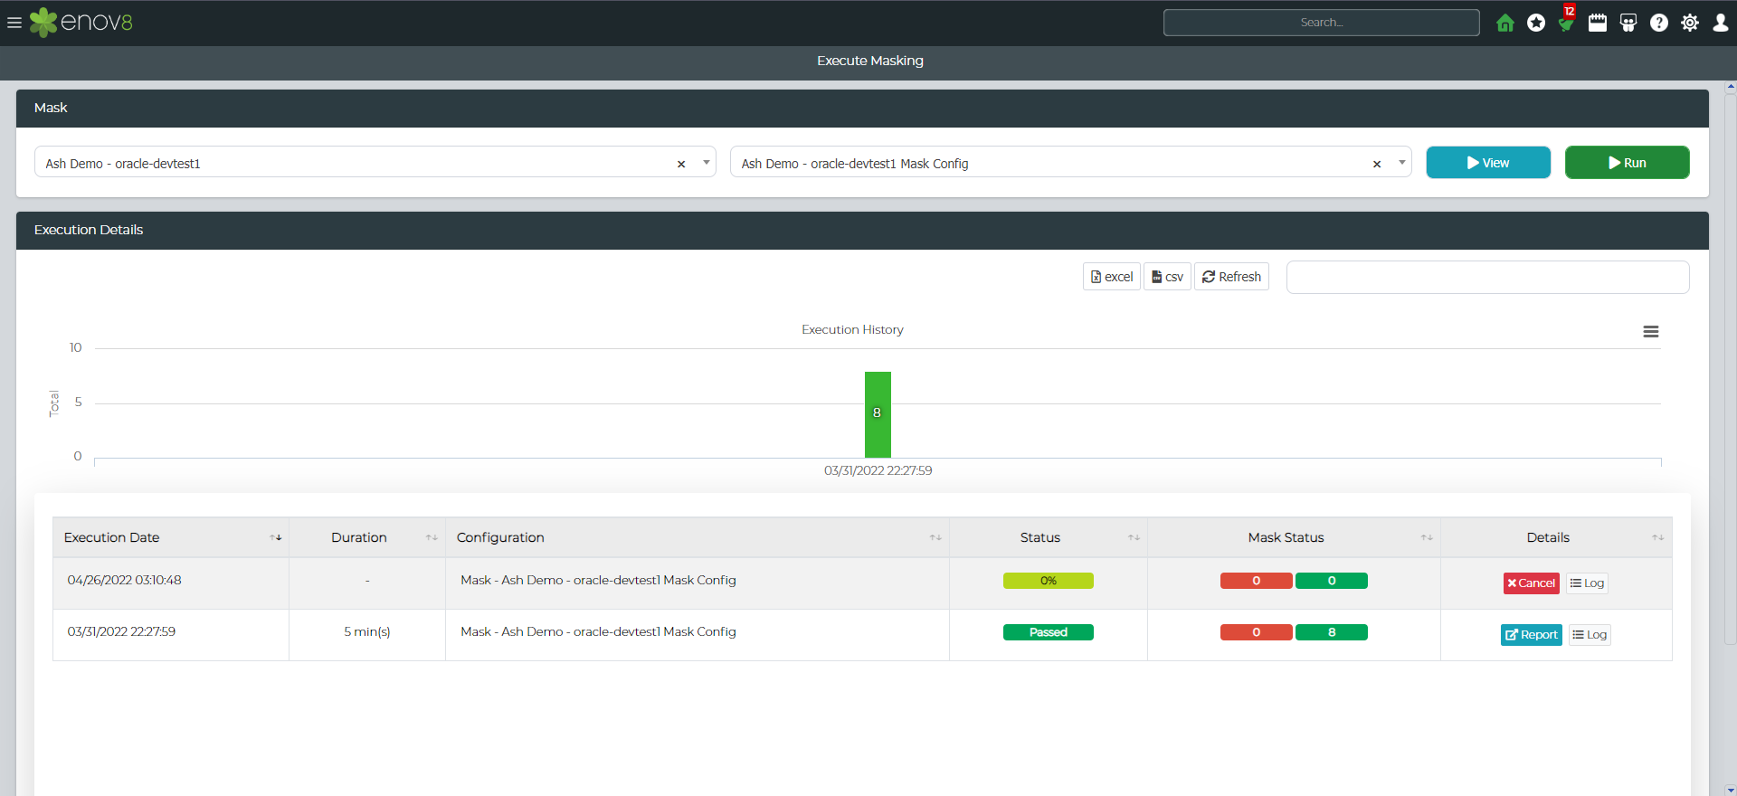Open the user profile icon
This screenshot has width=1737, height=796.
pos(1721,23)
